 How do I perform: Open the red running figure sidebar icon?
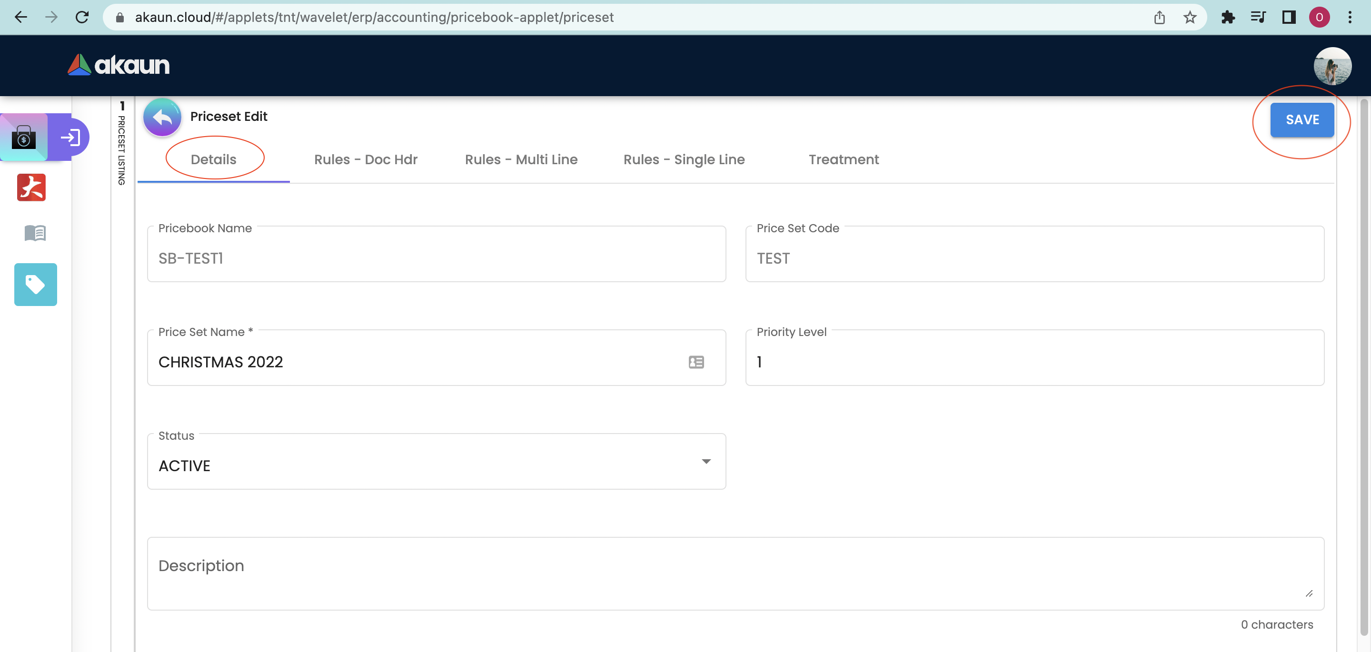31,188
